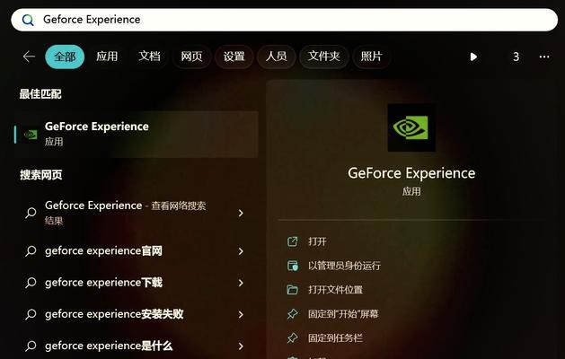Switch to the 设置 filter tab

[234, 57]
